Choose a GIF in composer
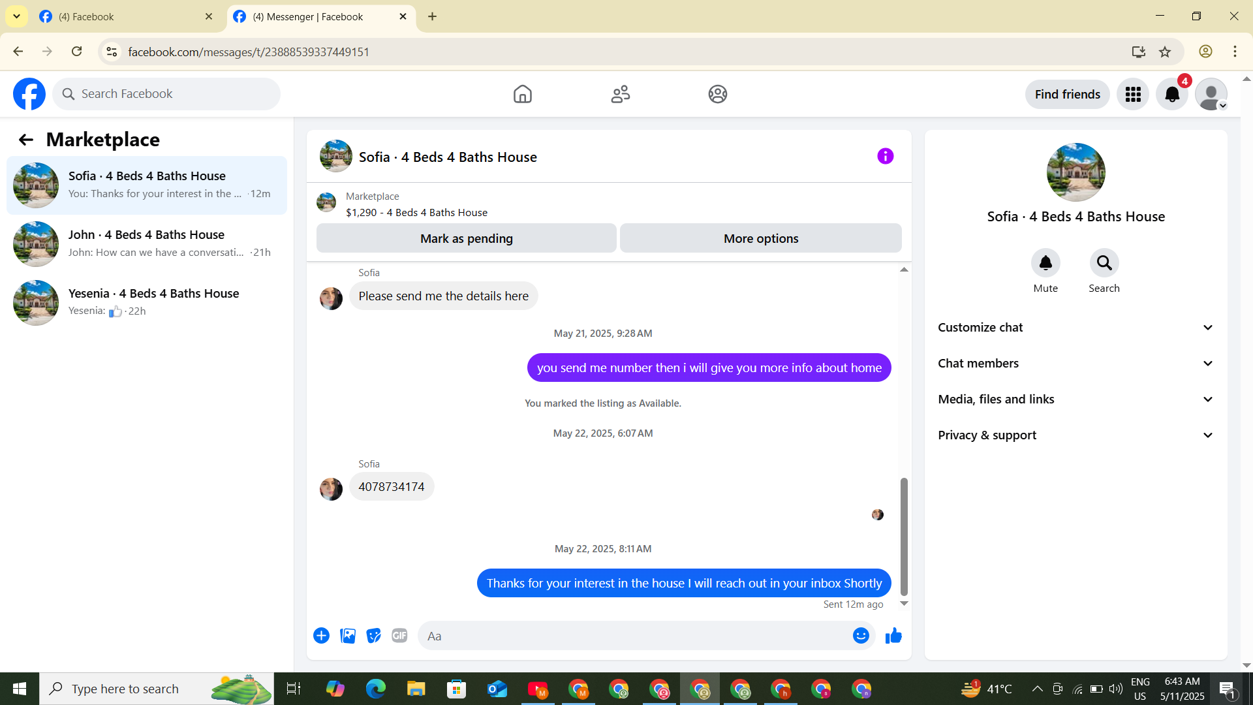 399,636
